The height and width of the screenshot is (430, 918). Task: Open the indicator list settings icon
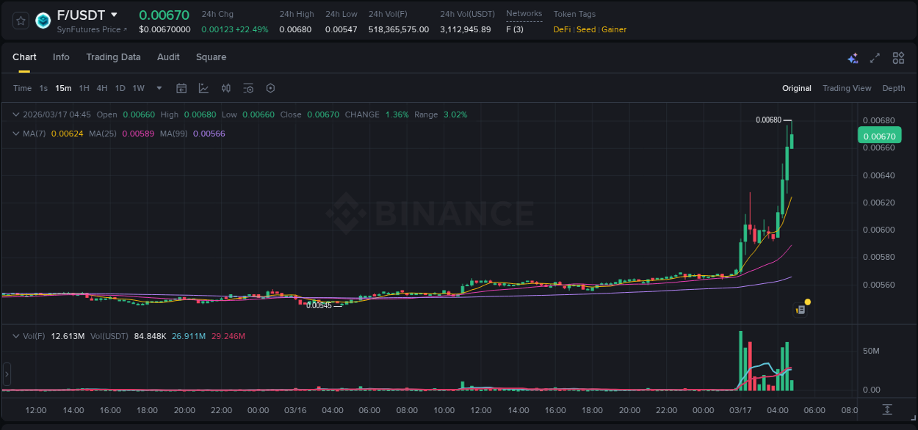click(x=248, y=88)
